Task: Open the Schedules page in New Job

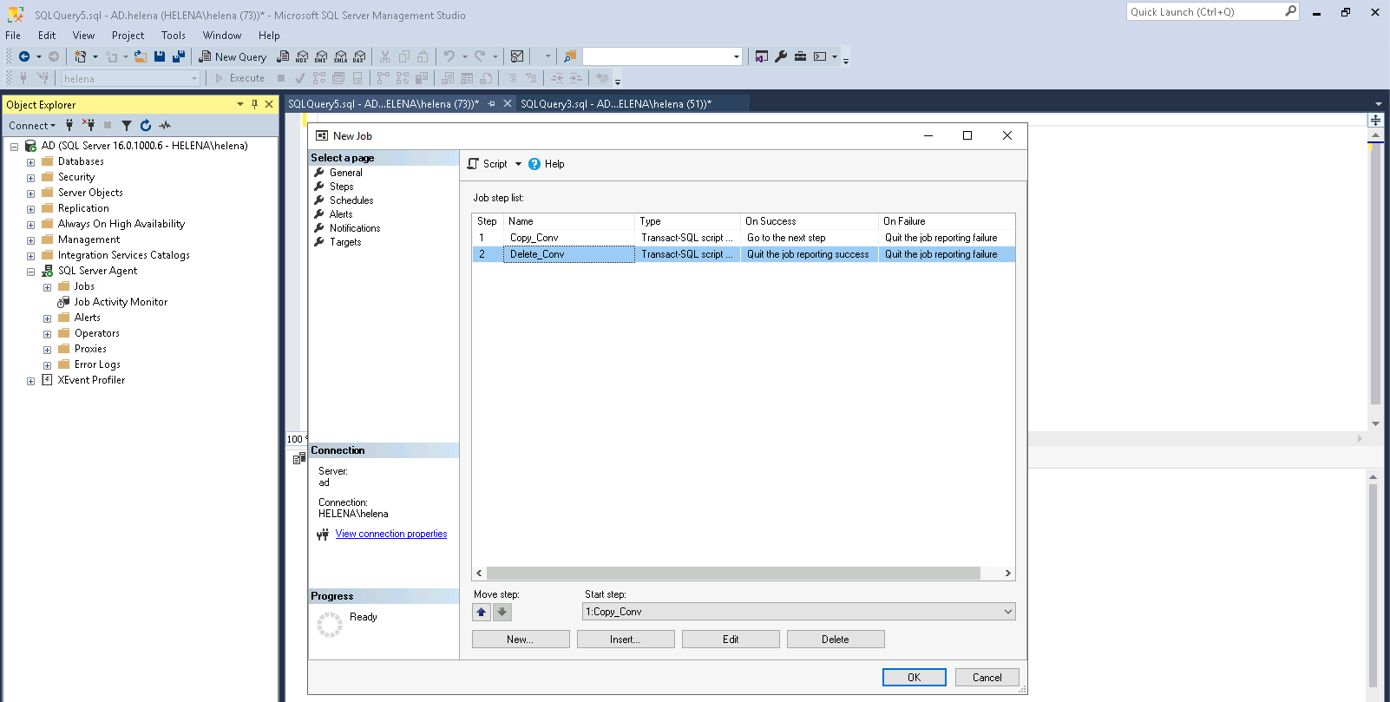Action: [351, 200]
